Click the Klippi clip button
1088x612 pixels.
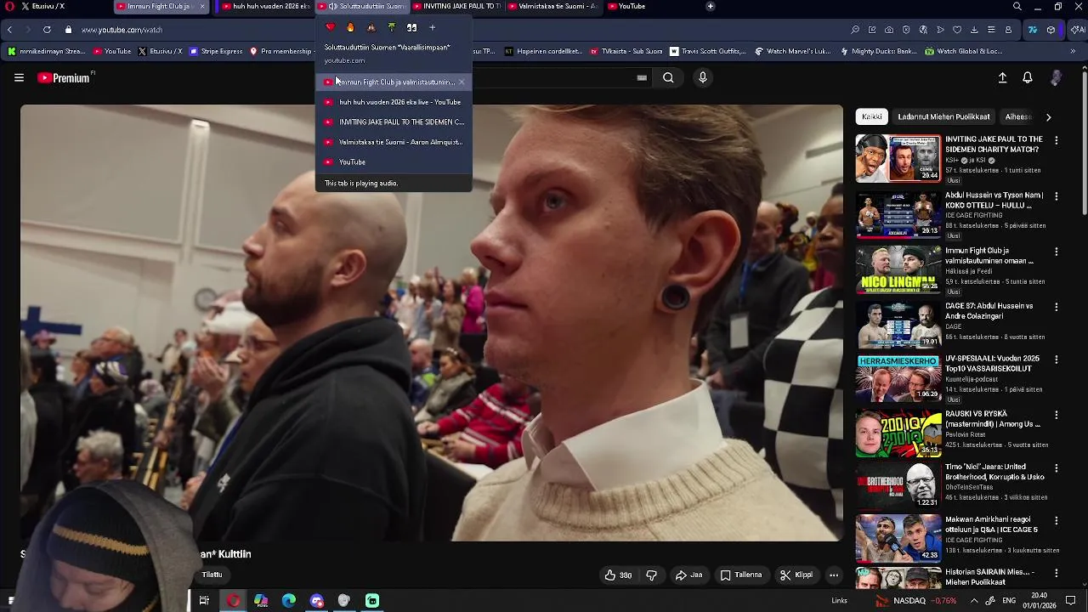796,575
